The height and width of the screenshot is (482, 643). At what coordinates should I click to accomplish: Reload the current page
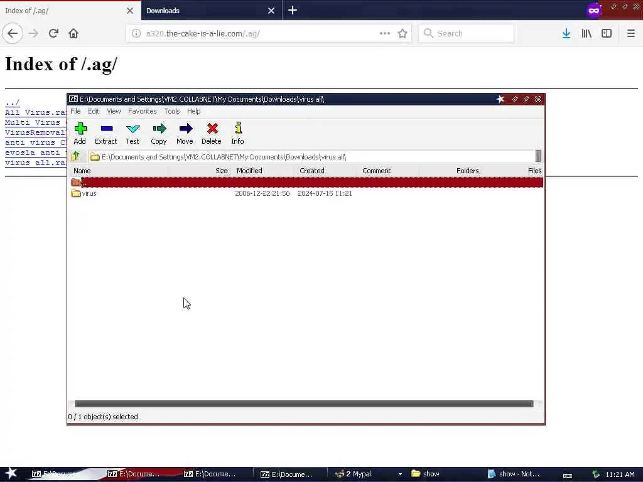(53, 33)
